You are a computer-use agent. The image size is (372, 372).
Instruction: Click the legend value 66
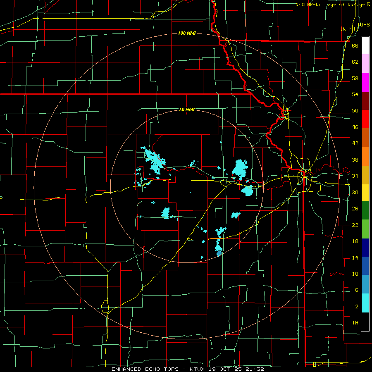[355, 46]
